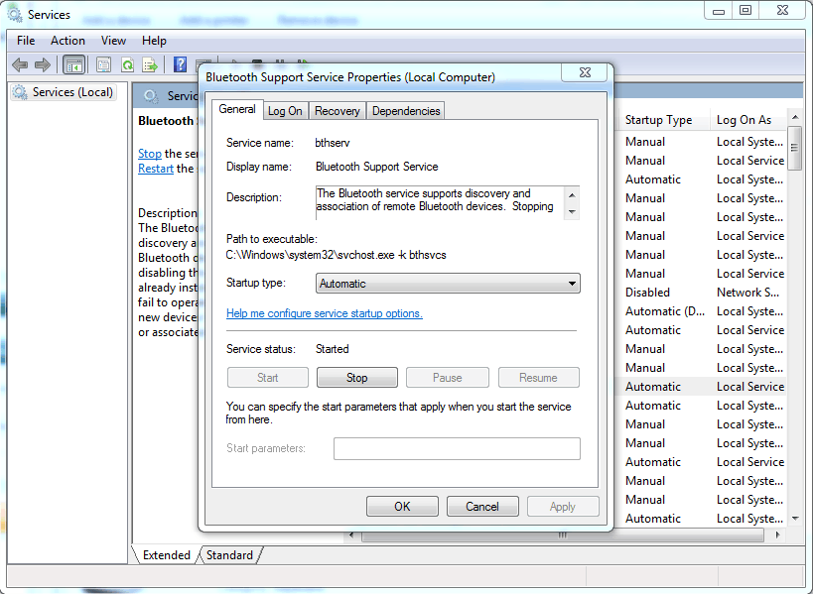Image resolution: width=813 pixels, height=594 pixels.
Task: Open the Properties toolbar icon in Services
Action: [103, 64]
